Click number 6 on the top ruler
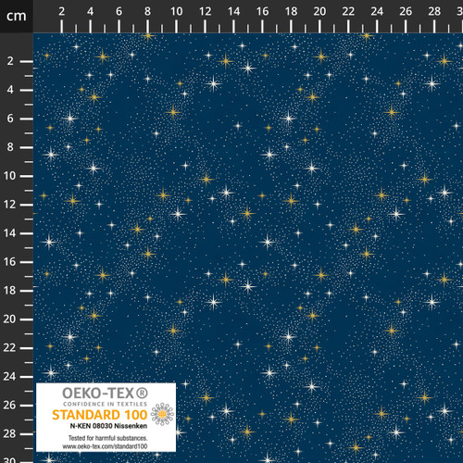 coord(119,11)
